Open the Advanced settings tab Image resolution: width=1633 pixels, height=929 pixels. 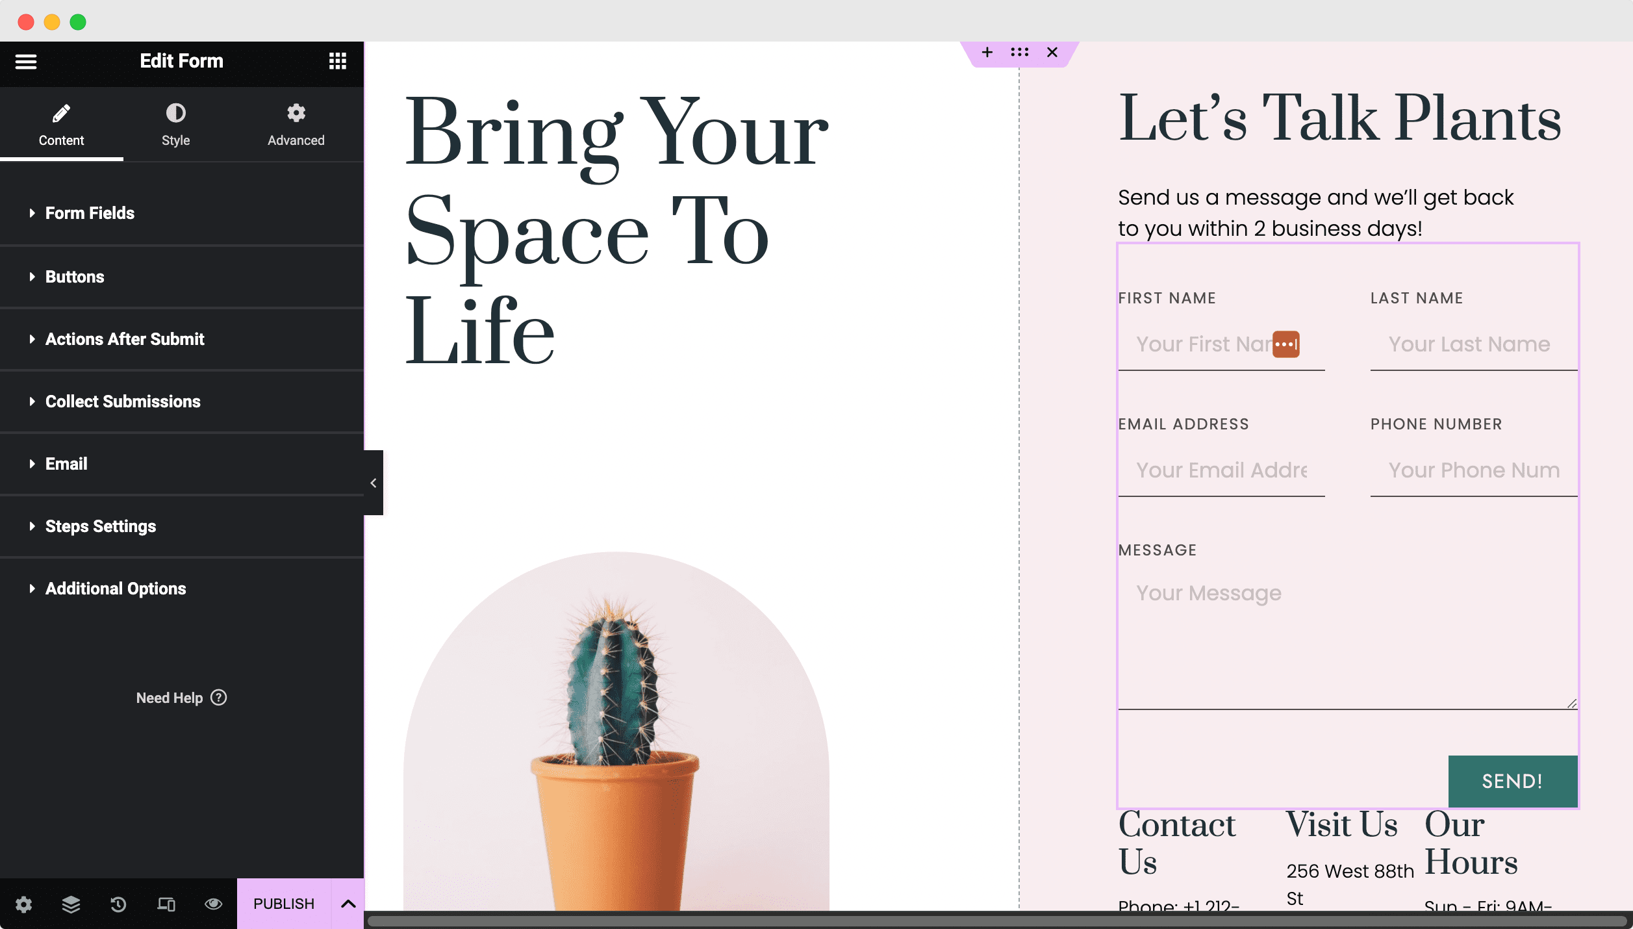click(x=296, y=125)
